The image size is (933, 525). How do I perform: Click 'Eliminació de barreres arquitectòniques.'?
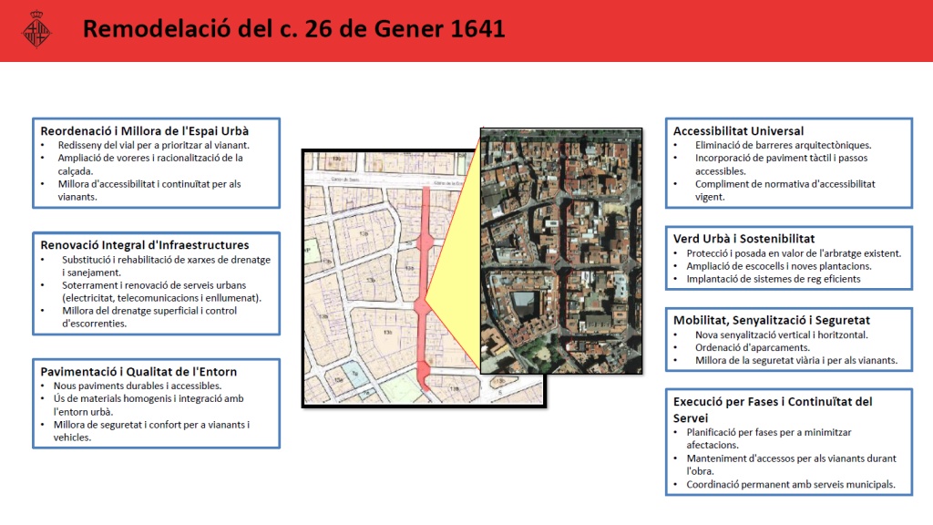coord(783,145)
